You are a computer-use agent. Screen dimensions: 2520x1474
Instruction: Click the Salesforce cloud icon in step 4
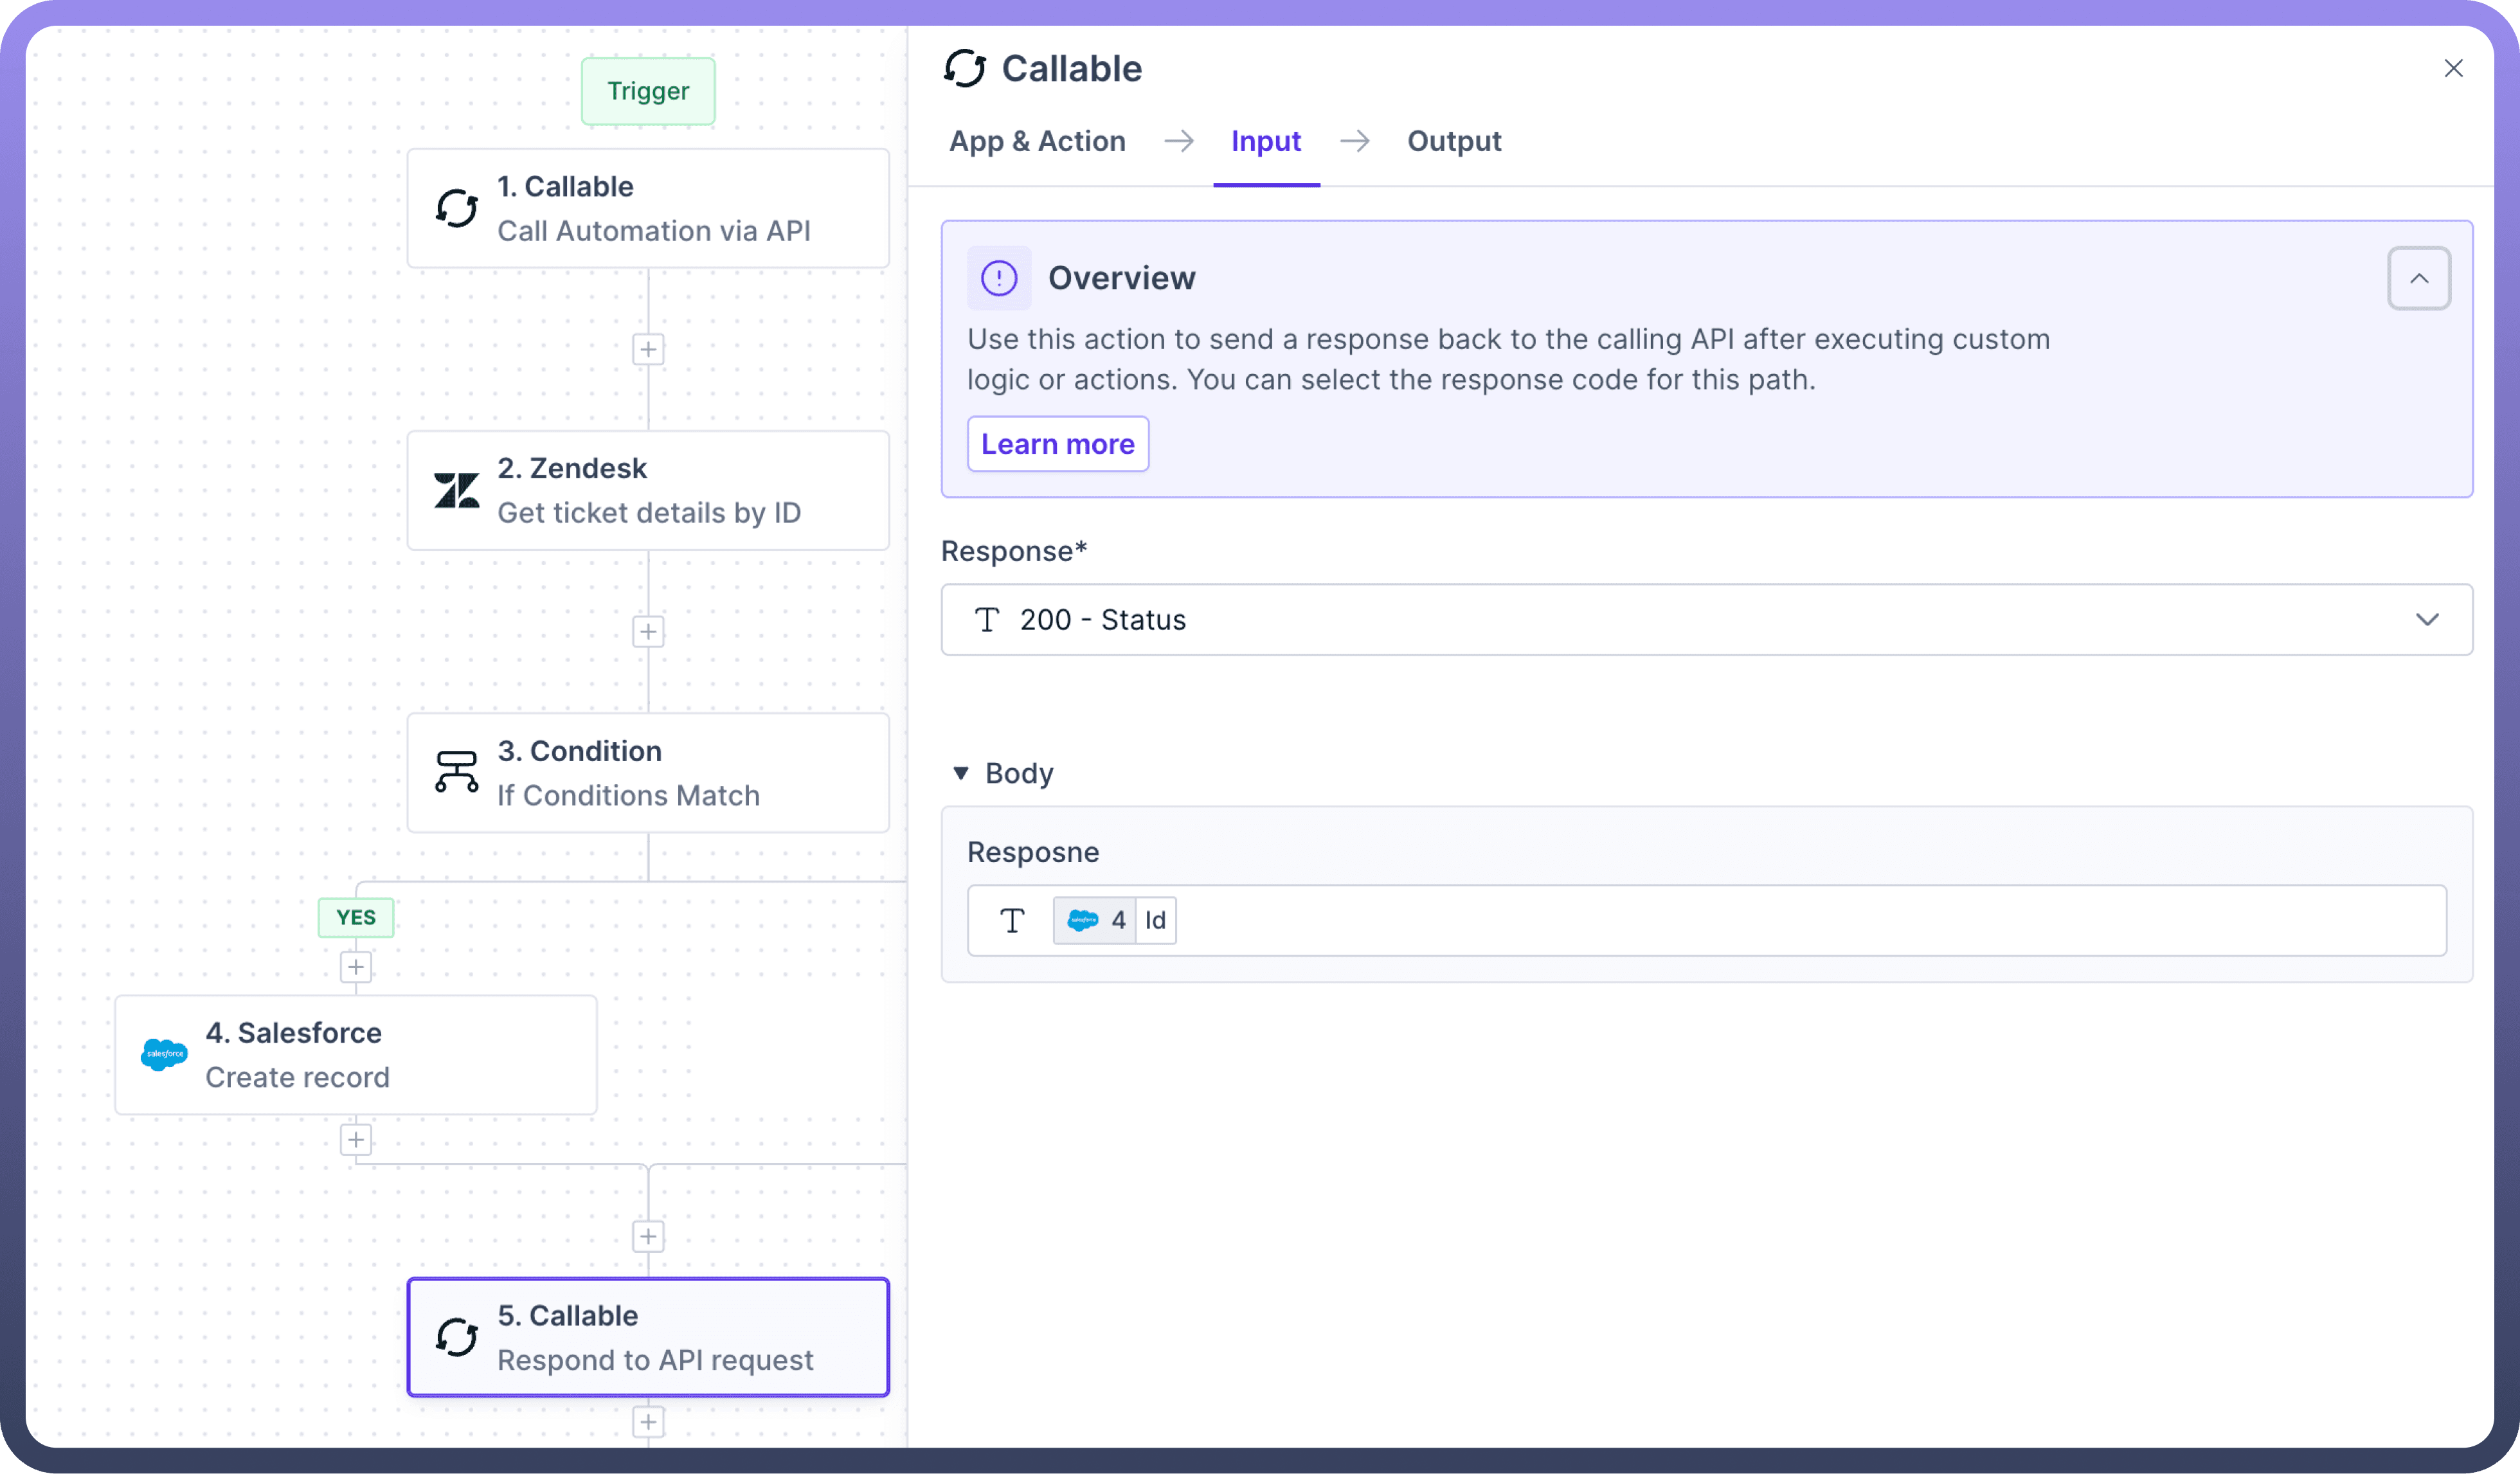(164, 1054)
